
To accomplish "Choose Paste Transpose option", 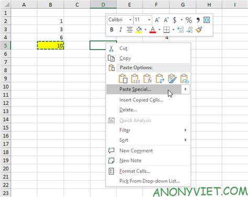I will tap(160, 78).
